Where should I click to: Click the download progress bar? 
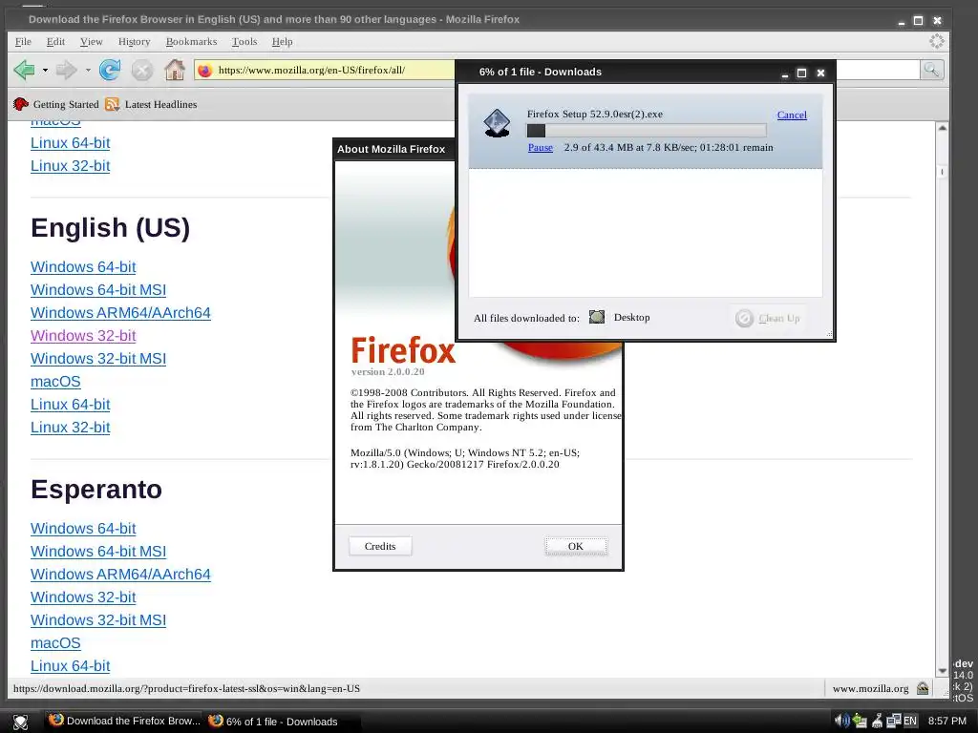coord(647,130)
